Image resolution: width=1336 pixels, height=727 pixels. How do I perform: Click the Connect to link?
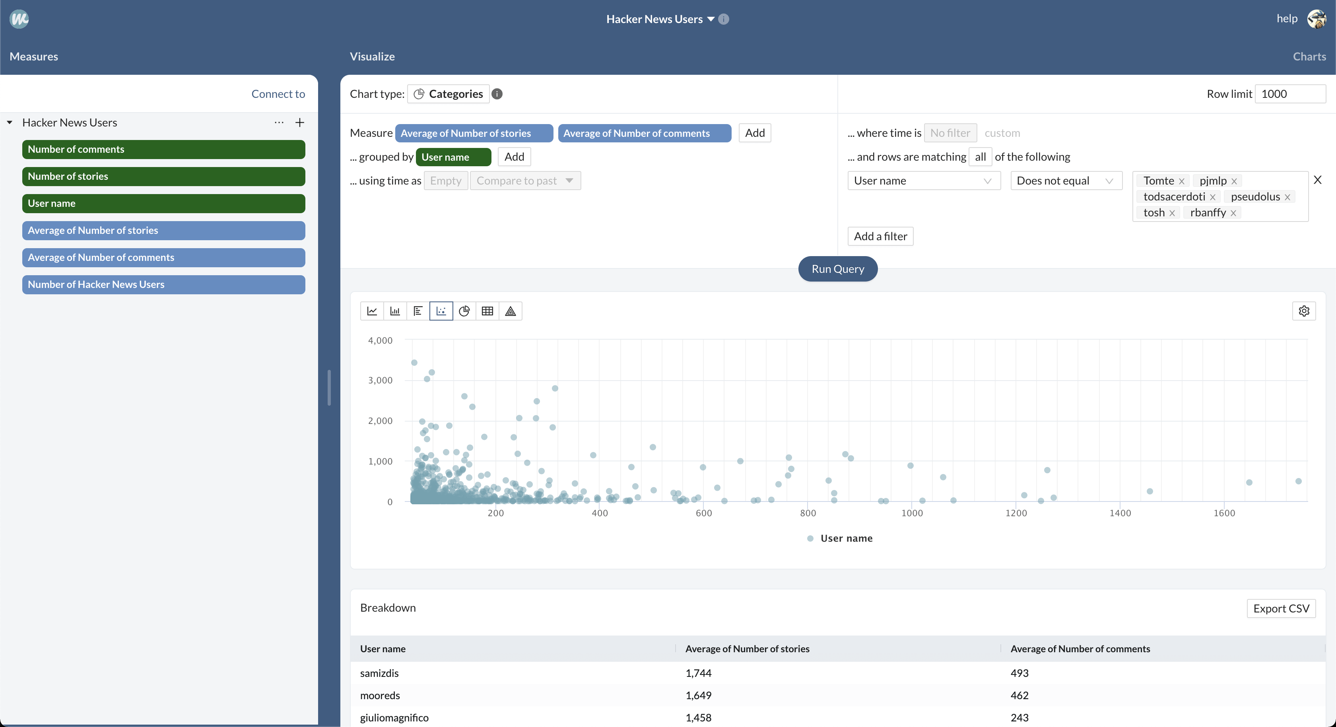coord(278,94)
